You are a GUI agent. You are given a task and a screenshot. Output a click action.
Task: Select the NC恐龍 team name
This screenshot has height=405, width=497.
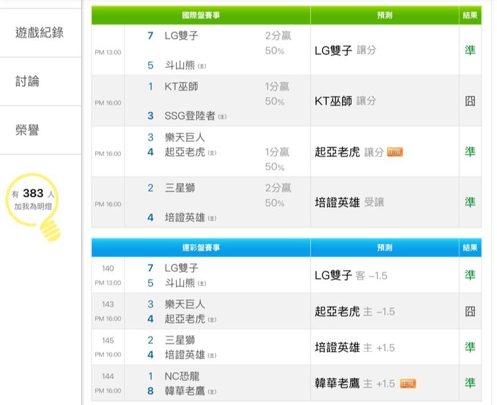click(x=182, y=376)
